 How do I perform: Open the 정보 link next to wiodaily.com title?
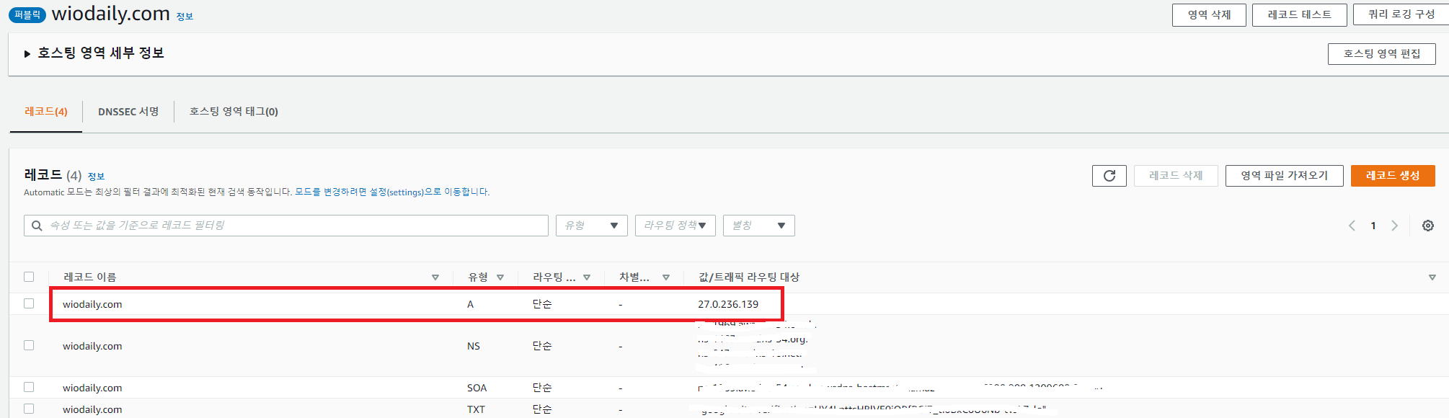(x=185, y=17)
